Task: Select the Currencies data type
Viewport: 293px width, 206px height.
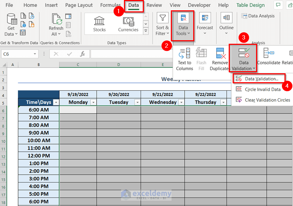Action: pos(128,24)
